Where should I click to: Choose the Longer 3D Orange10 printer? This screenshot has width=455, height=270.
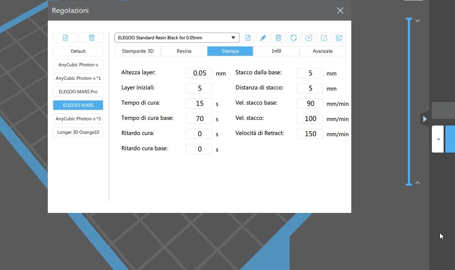pyautogui.click(x=78, y=132)
